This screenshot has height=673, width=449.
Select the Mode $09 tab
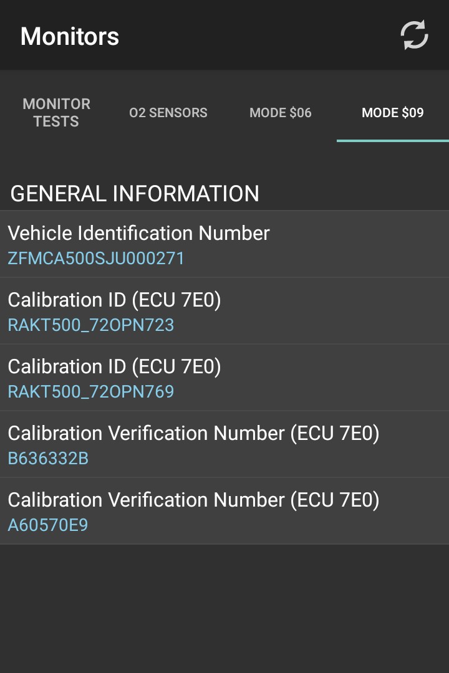(393, 113)
